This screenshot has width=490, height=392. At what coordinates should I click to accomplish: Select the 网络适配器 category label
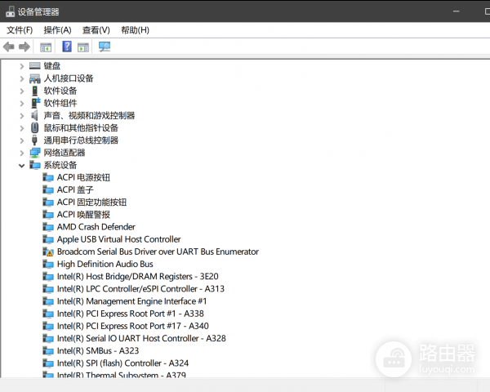[x=64, y=153]
